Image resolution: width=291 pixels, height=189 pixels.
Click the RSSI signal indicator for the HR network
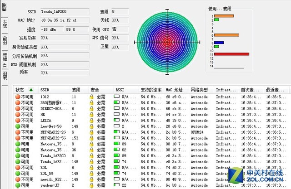tap(116, 114)
